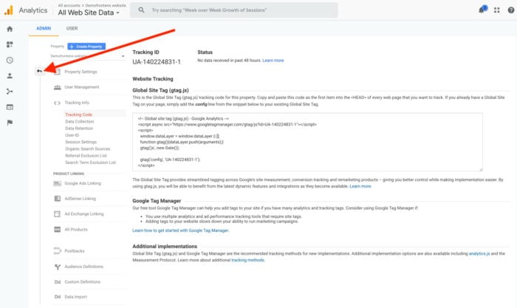Select Data Retention menu item
The height and width of the screenshot is (308, 517).
79,129
